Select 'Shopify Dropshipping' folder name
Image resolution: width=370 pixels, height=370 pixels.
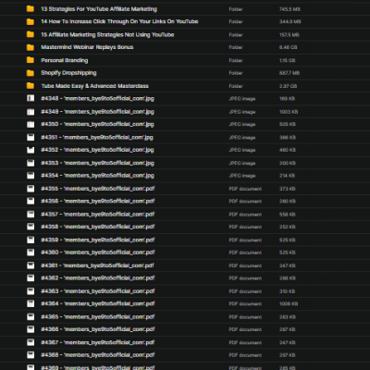point(68,73)
